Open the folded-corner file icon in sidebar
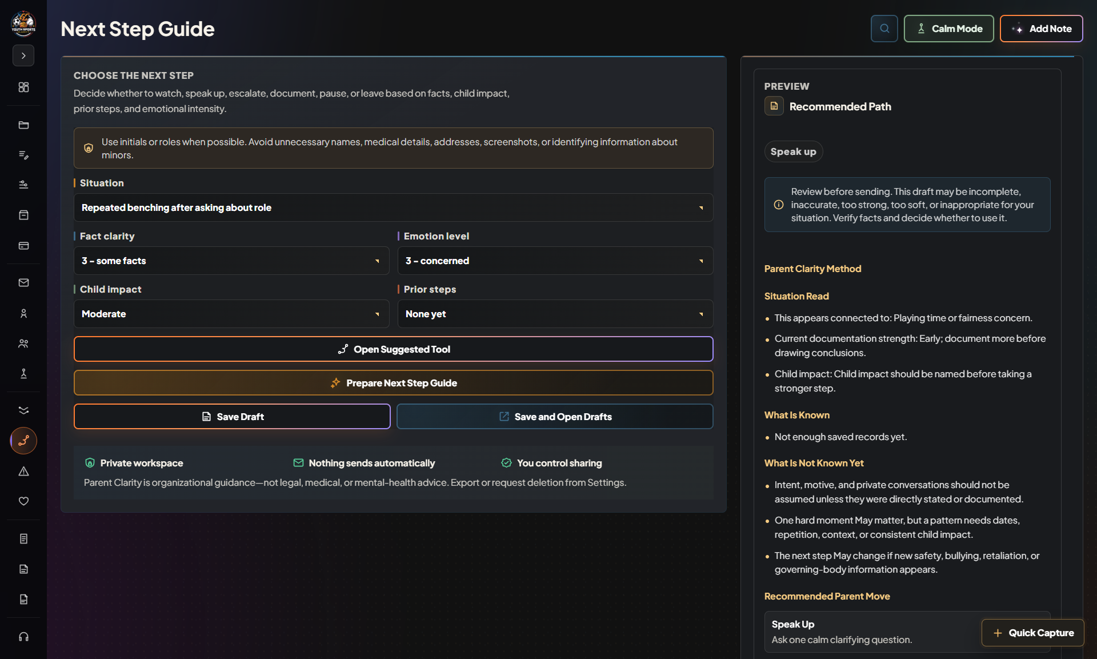The height and width of the screenshot is (659, 1097). 23,569
